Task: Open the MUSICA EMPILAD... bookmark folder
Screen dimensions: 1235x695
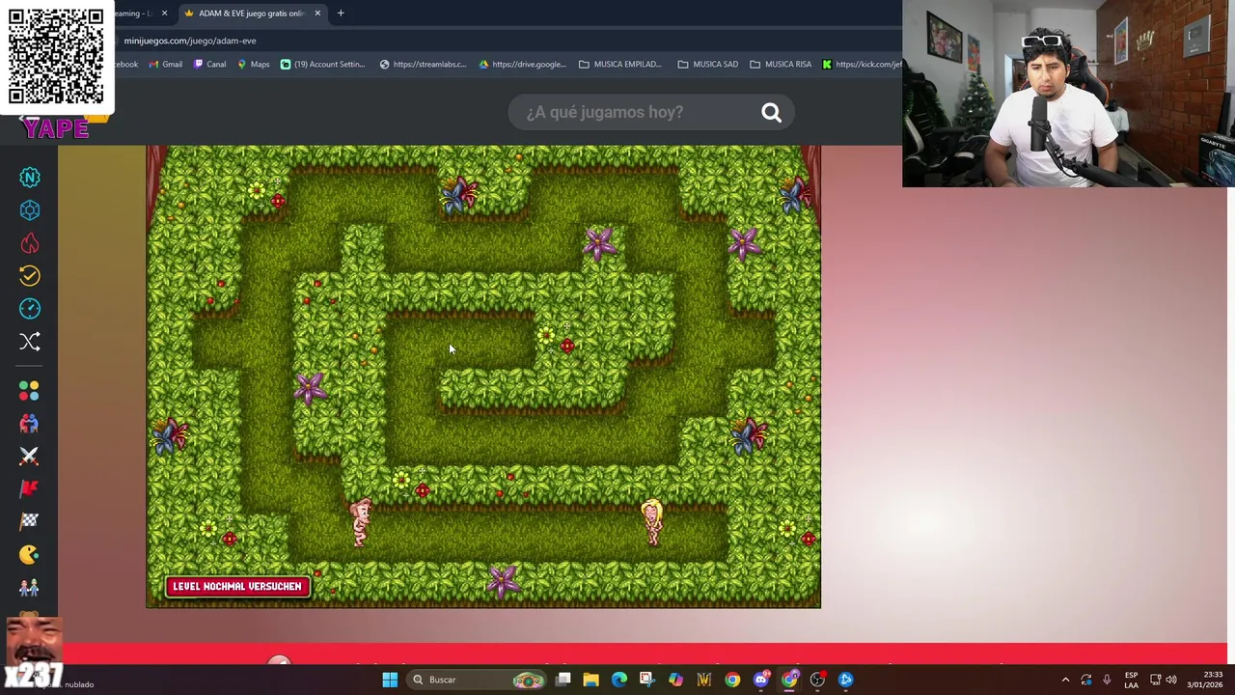Action: (619, 65)
